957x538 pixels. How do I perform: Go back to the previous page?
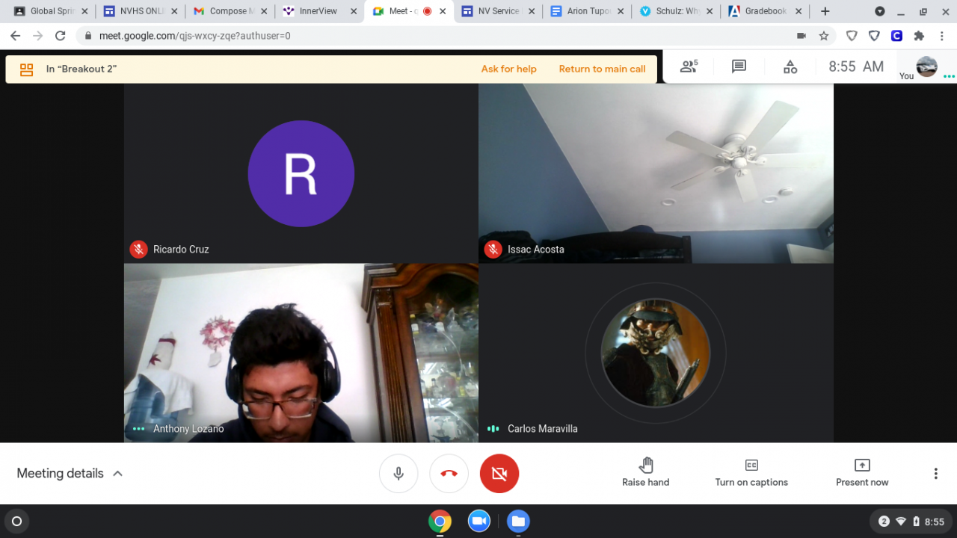pos(16,35)
